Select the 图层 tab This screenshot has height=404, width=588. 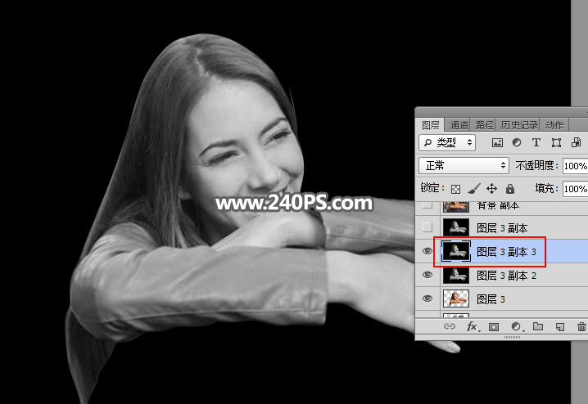[x=431, y=124]
